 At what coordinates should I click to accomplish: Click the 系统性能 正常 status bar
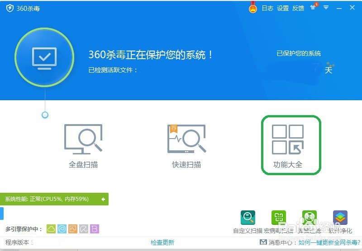[x=54, y=199]
